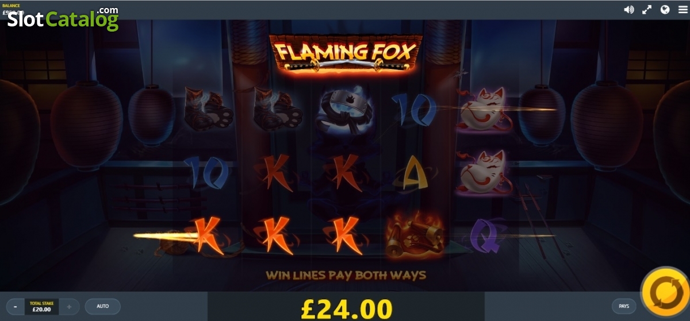The image size is (690, 321).
Task: Select the ninja headband symbol
Action: [345, 108]
